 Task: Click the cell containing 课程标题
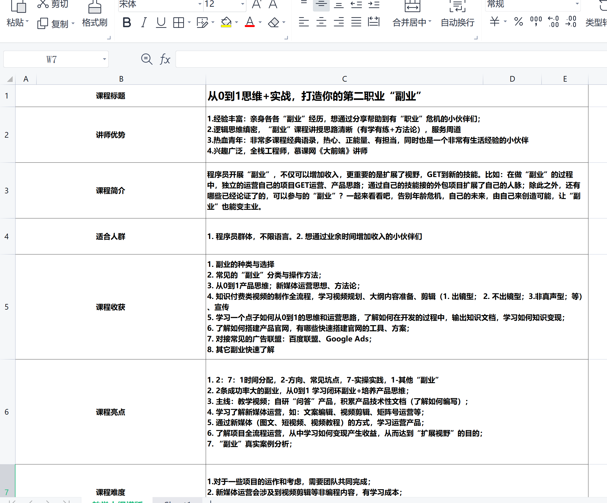(x=110, y=96)
